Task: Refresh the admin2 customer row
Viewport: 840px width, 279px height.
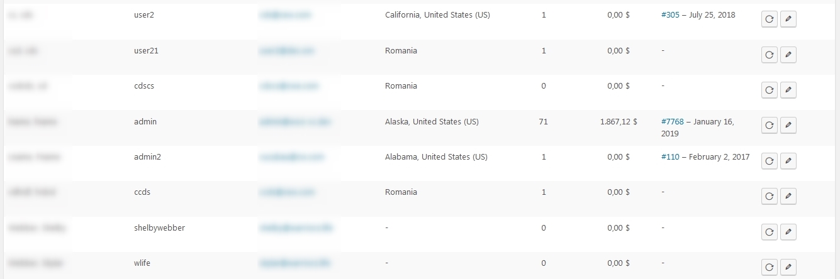Action: pyautogui.click(x=769, y=161)
